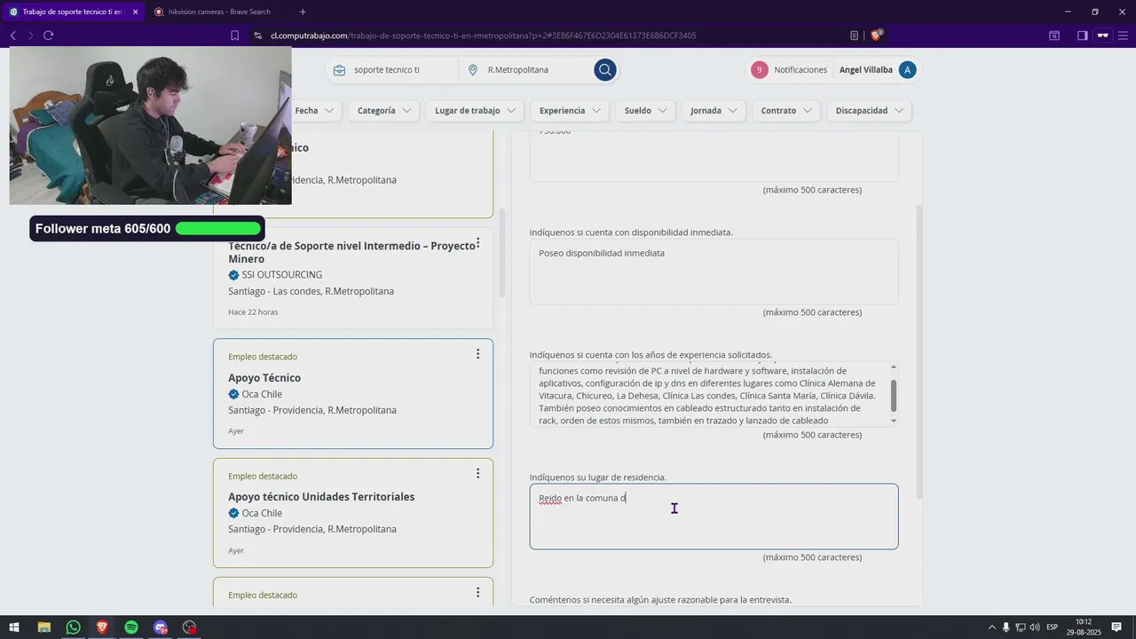Open Técnico/a de Soporte nivel Intermedio job
Image resolution: width=1136 pixels, height=639 pixels.
(x=351, y=252)
